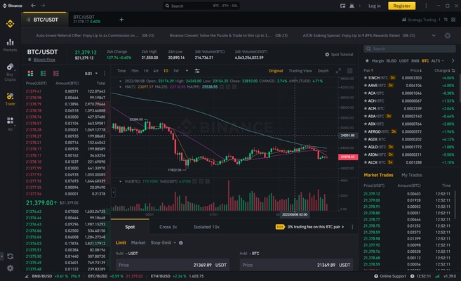
Task: Click the Register button
Action: (401, 6)
